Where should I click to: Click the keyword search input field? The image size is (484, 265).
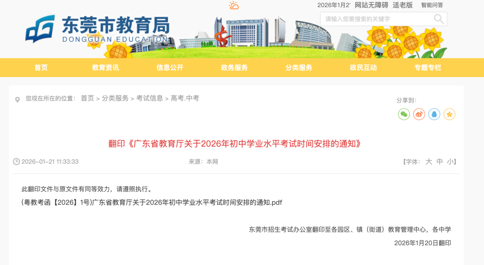coord(376,19)
